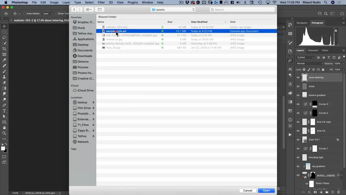Hide the noise layer
The height and width of the screenshot is (195, 346).
coord(298,86)
